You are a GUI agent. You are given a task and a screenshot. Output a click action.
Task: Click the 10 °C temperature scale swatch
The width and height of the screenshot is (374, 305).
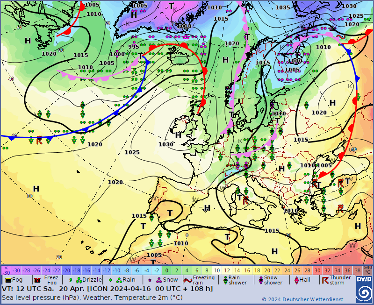(x=217, y=270)
